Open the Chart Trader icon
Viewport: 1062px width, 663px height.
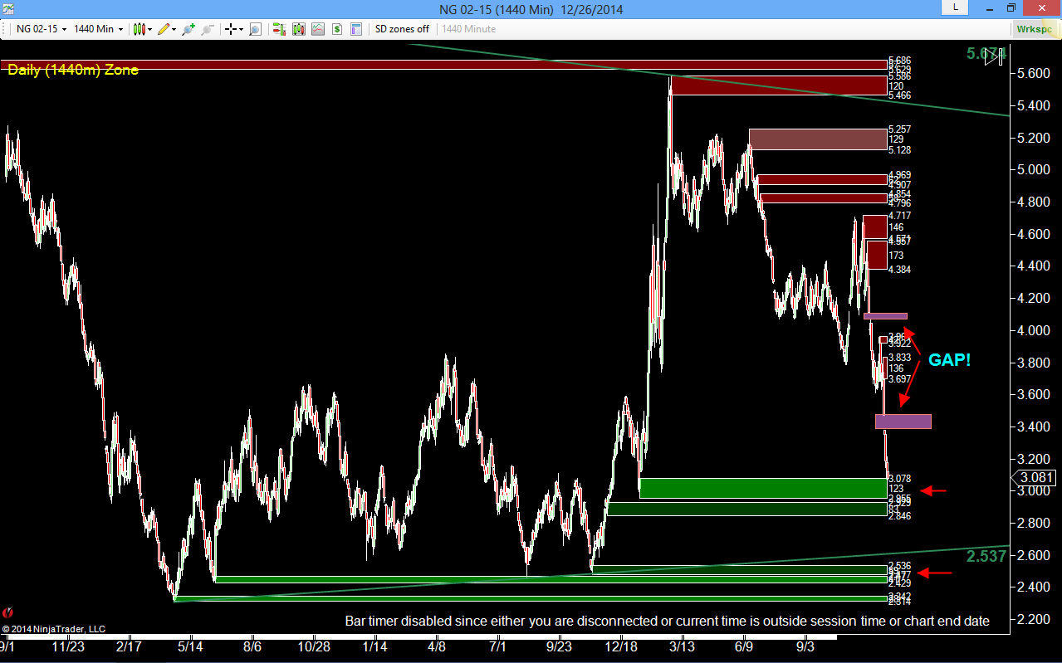pyautogui.click(x=280, y=29)
